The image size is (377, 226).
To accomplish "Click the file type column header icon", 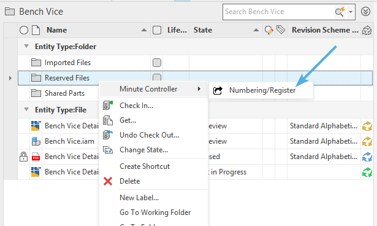I will point(36,30).
